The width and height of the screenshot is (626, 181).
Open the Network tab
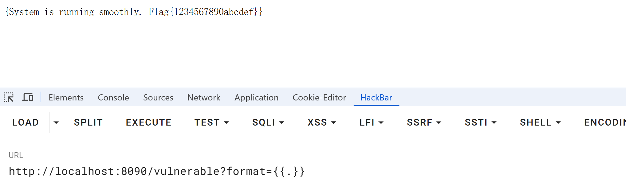coord(204,97)
